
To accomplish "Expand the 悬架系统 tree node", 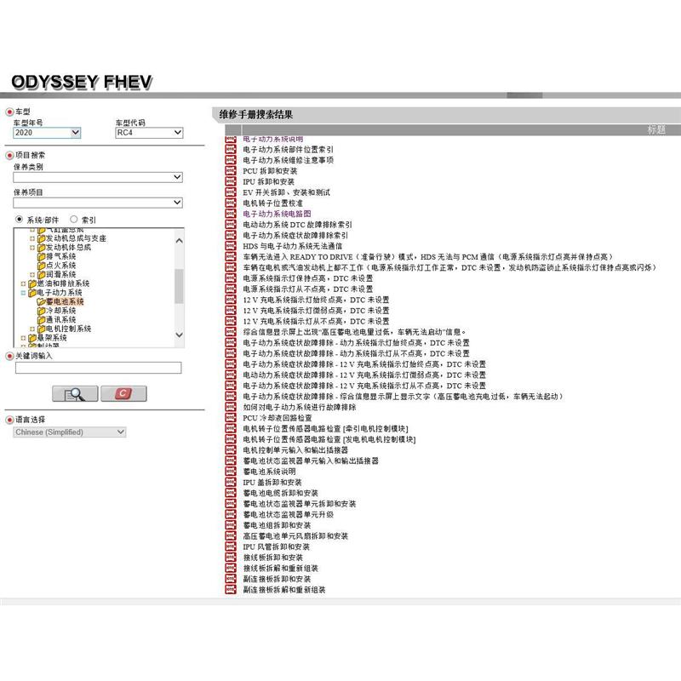I will 23,338.
